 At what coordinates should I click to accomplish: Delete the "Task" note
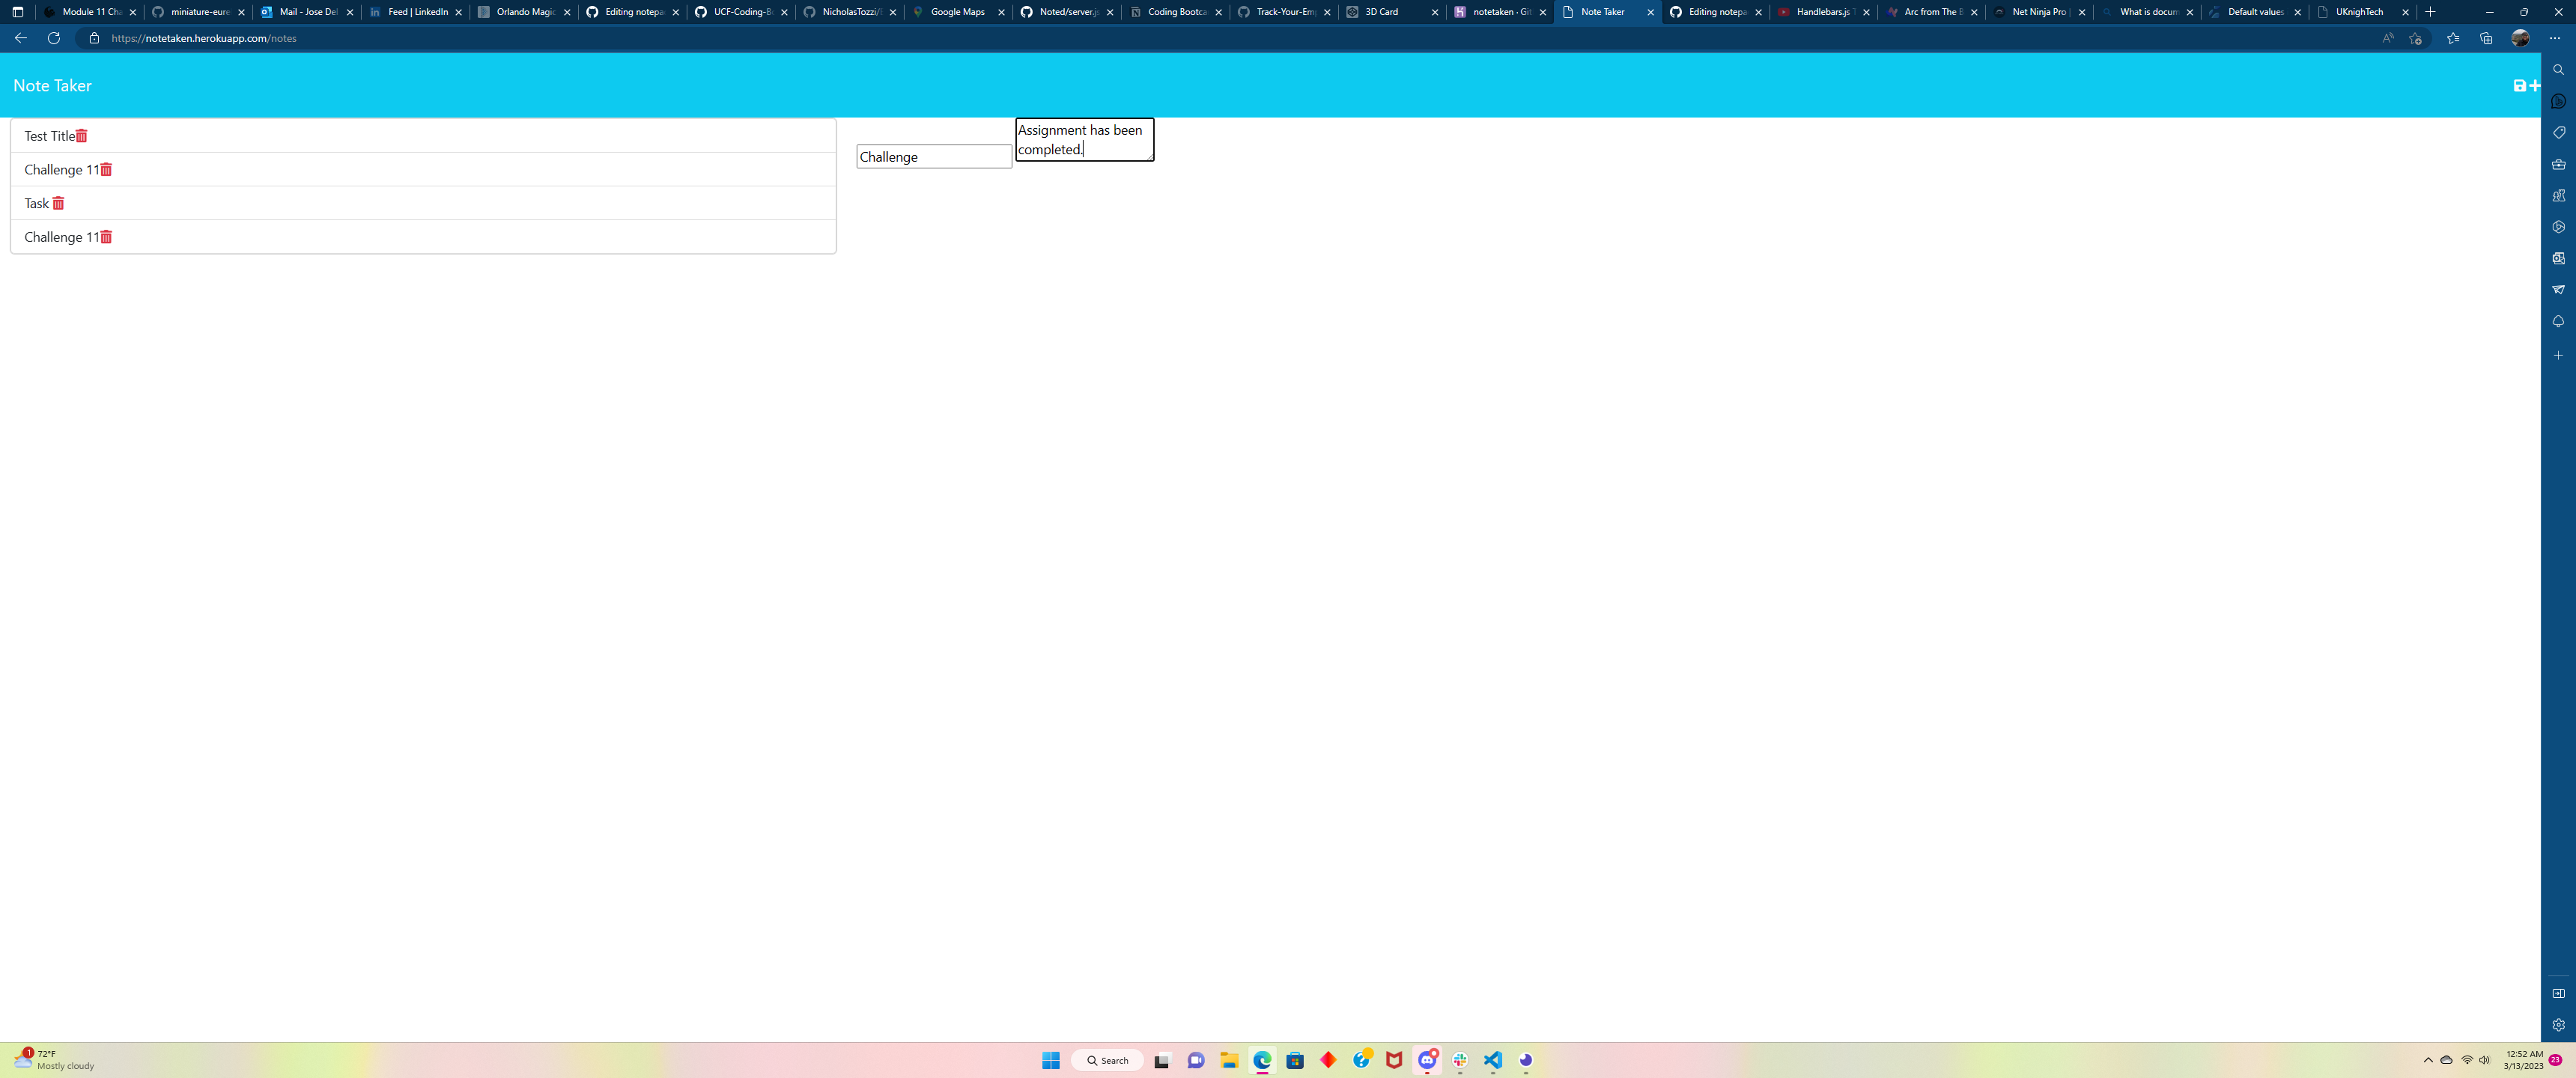click(x=58, y=203)
